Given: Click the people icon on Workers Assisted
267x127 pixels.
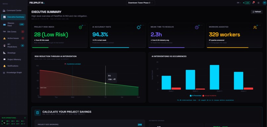Looking at the screenshot, I should pos(255,28).
